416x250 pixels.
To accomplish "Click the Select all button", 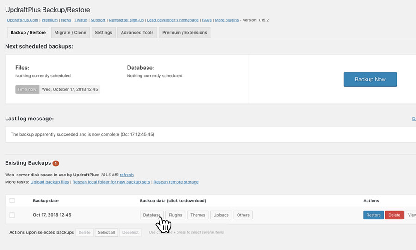I will [106, 232].
